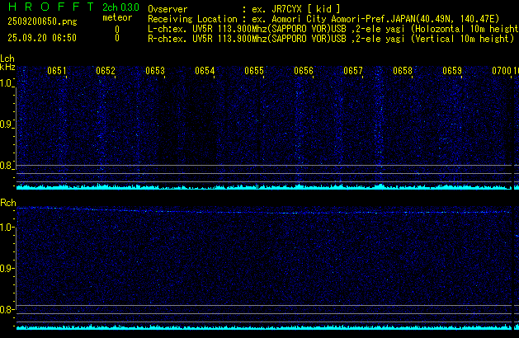The width and height of the screenshot is (519, 338).
Task: Click the 0657 time tick label
Action: 353,71
